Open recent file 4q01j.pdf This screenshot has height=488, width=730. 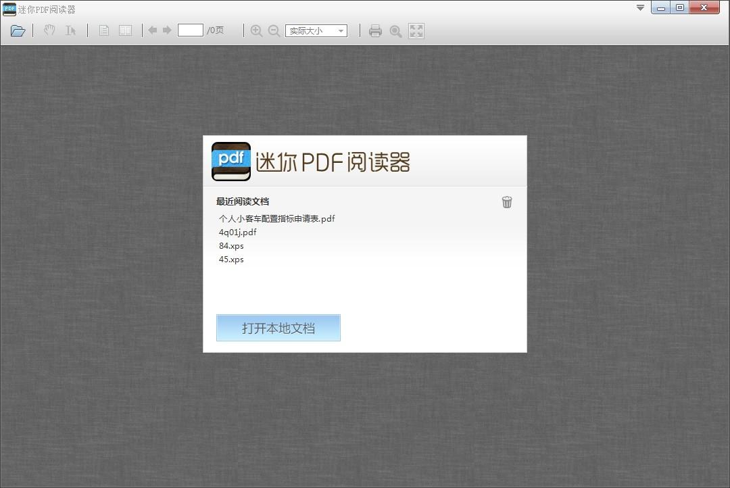click(237, 232)
